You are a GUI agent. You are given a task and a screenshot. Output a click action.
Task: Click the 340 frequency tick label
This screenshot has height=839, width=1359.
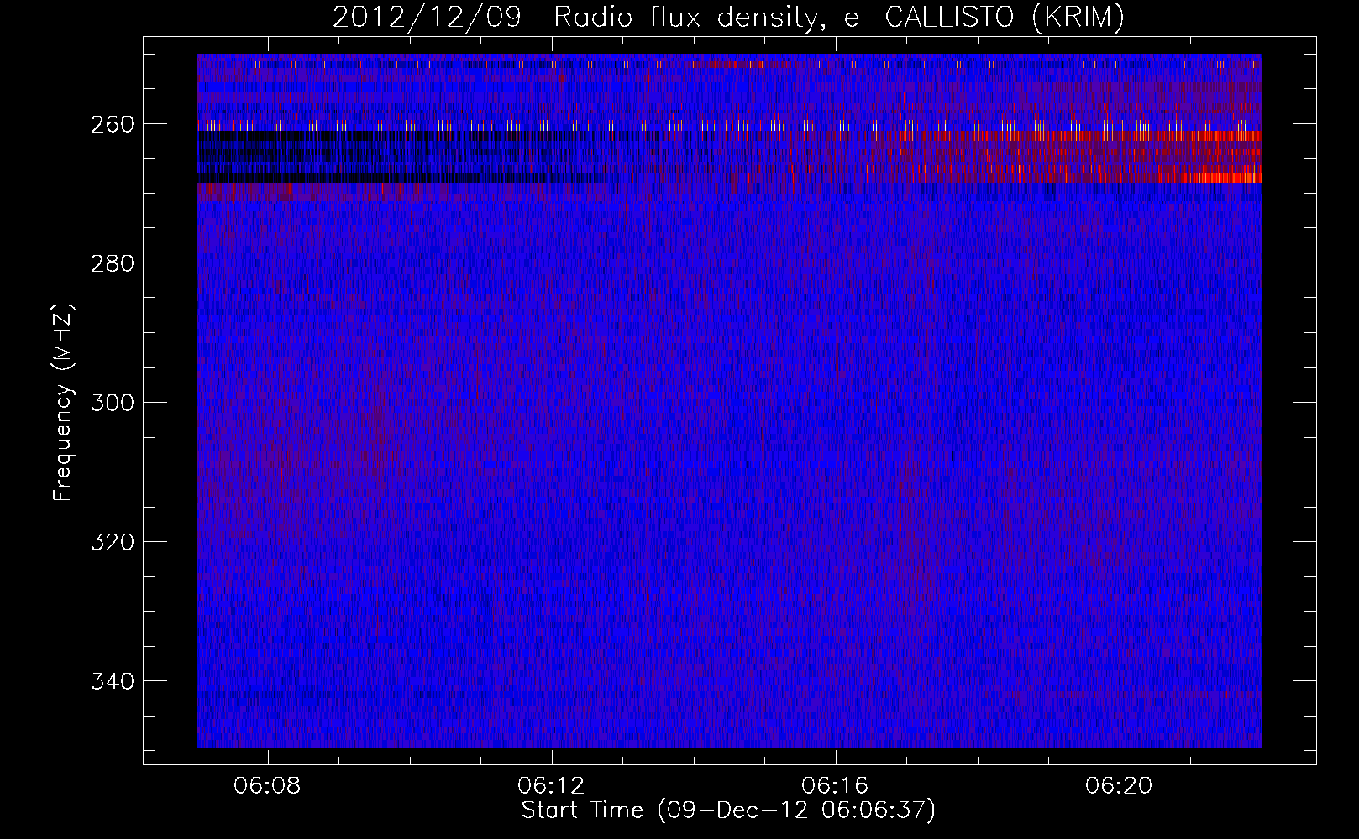click(x=112, y=681)
